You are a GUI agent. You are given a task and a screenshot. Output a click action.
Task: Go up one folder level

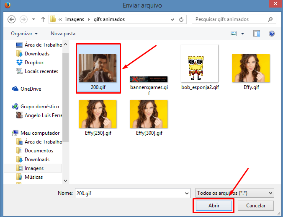(43, 19)
